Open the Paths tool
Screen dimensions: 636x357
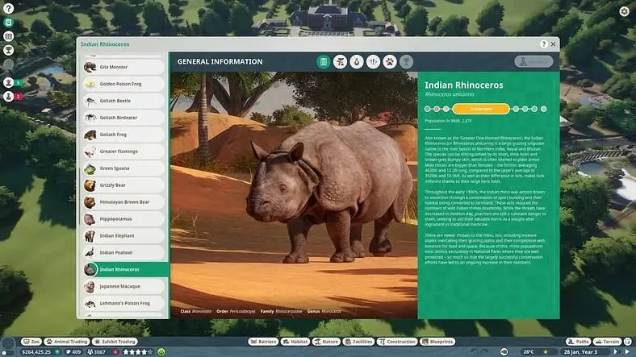click(579, 342)
